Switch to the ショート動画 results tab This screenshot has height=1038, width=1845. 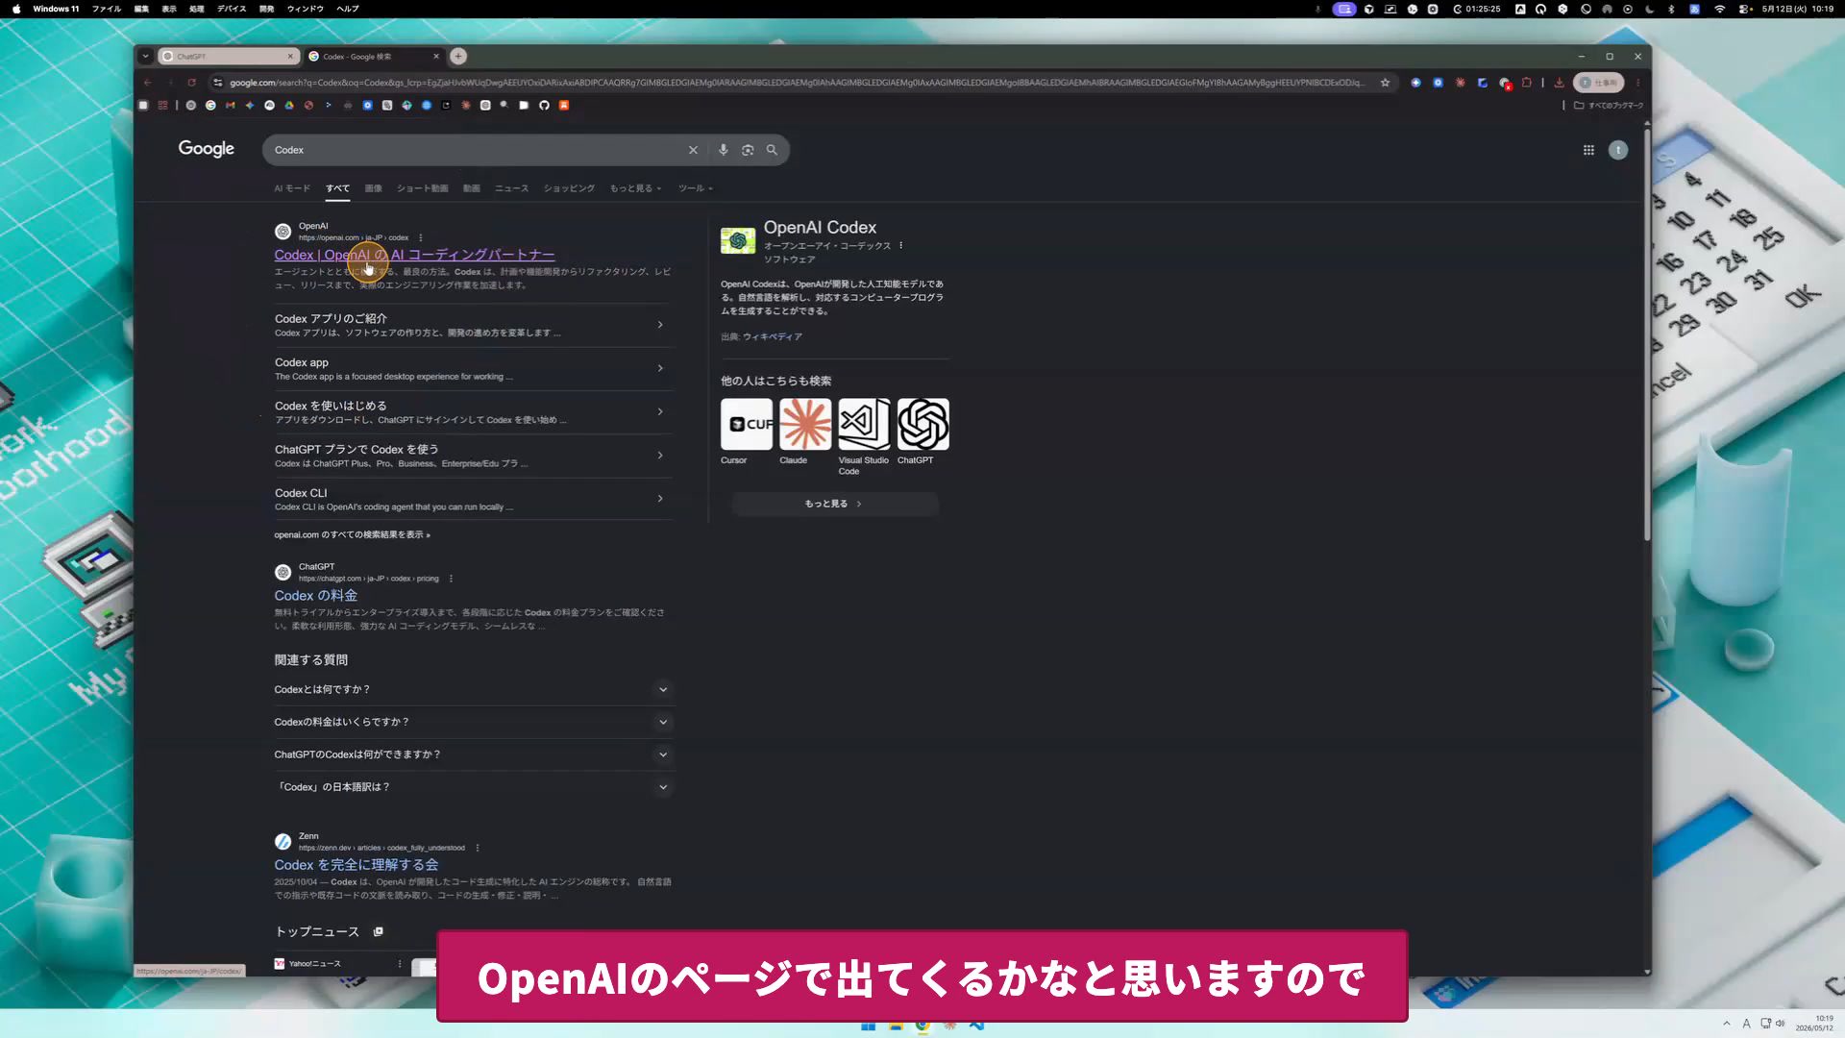tap(422, 188)
